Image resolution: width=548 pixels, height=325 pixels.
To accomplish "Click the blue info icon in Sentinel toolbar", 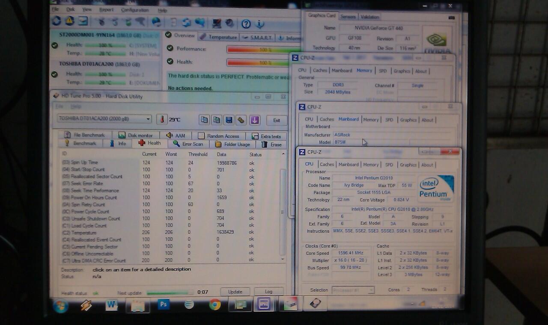I will click(x=260, y=24).
